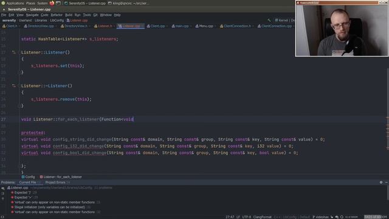Click the config_string_did_change function name

(82, 139)
